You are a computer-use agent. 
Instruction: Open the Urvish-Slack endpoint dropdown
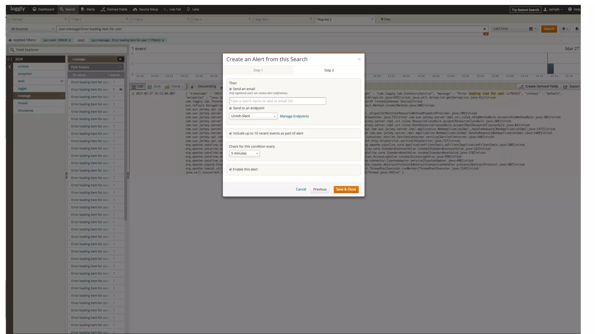253,116
